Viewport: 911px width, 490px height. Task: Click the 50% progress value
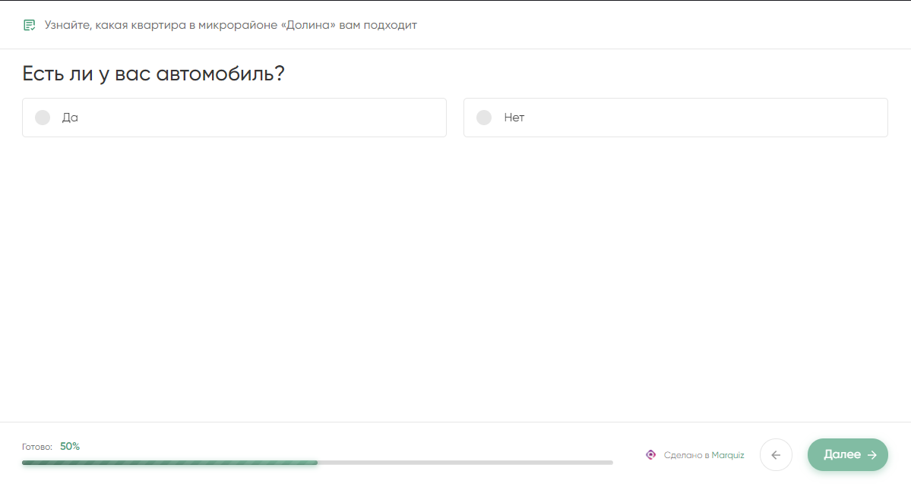70,447
